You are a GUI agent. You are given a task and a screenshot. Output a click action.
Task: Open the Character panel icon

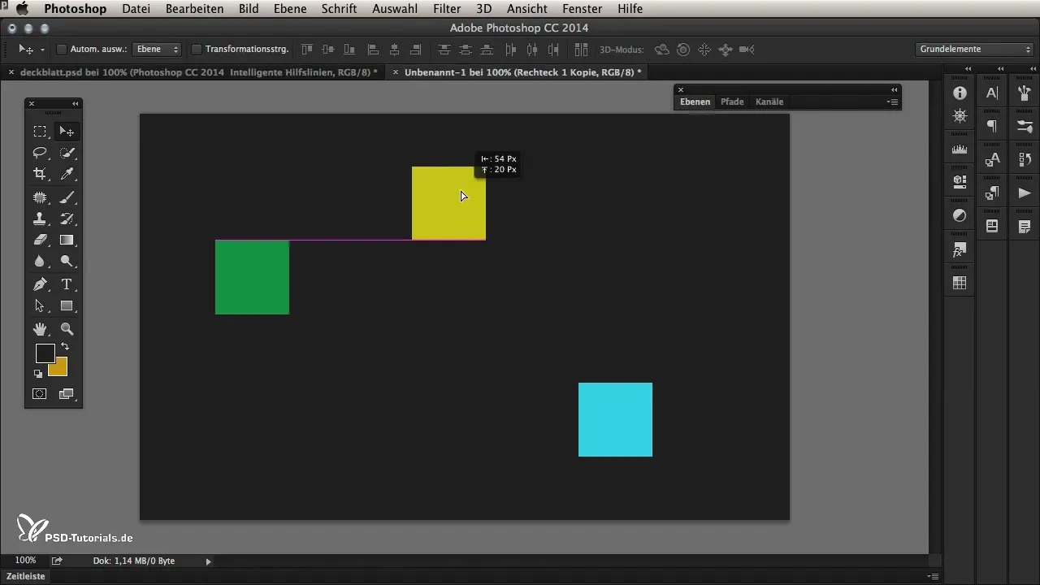coord(992,93)
